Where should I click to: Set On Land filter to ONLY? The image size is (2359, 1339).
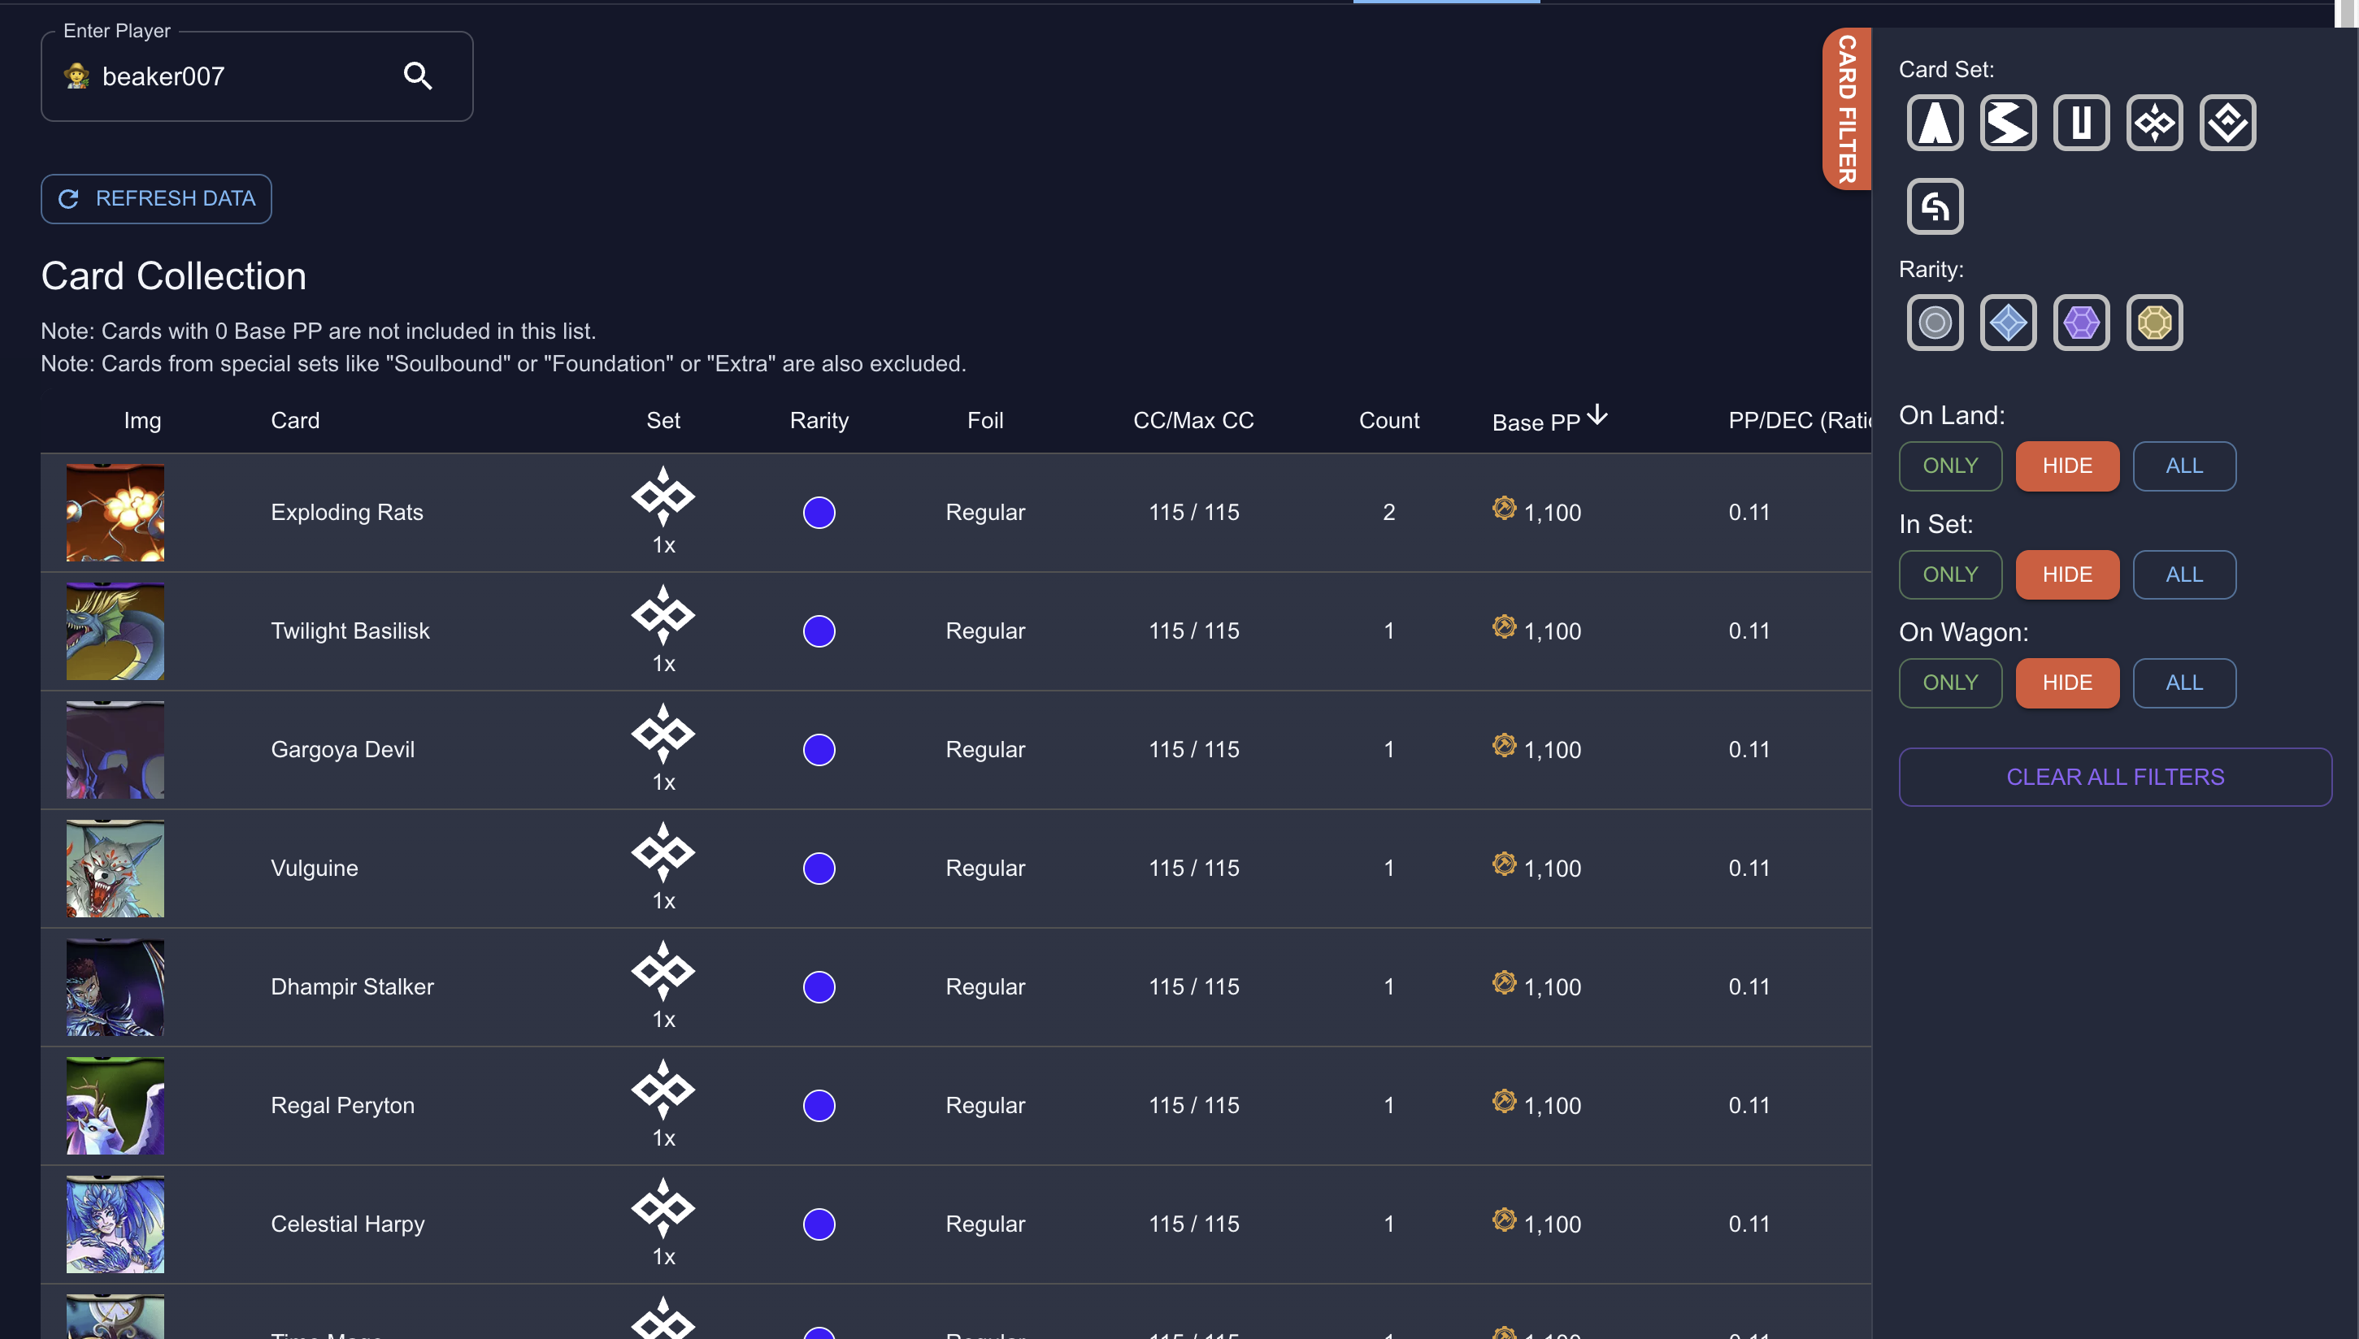1949,466
